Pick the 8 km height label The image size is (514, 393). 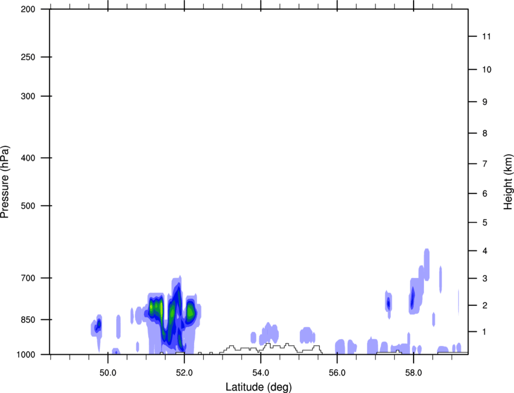pos(485,134)
